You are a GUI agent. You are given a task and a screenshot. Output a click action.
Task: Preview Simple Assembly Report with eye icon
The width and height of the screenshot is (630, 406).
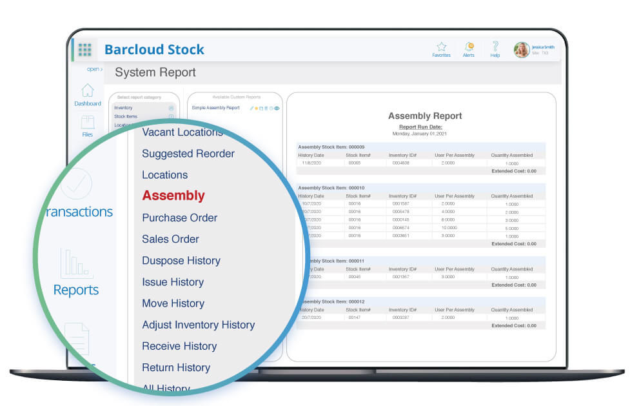click(277, 108)
